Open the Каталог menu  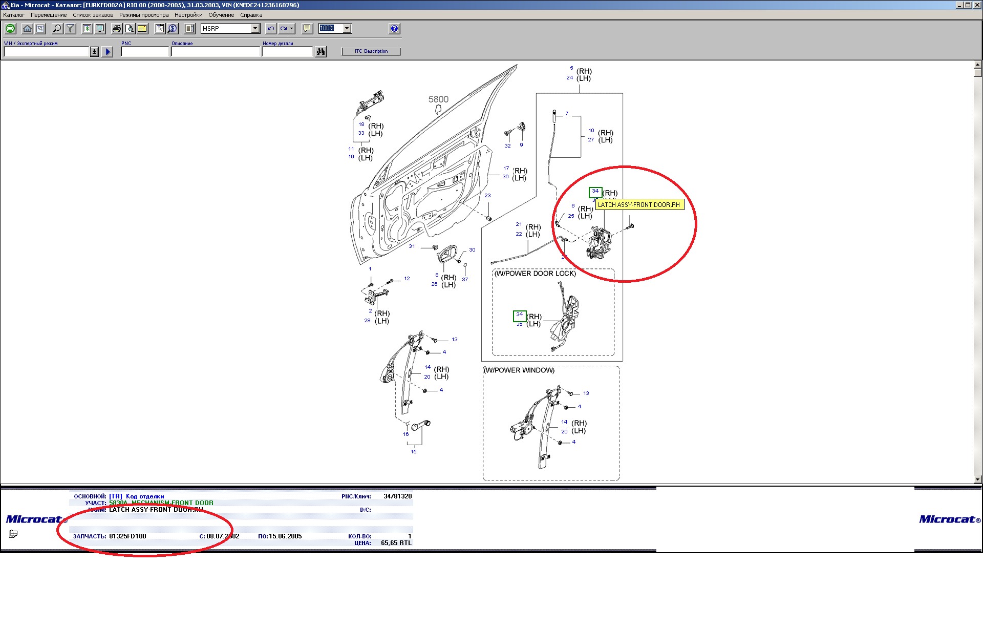click(x=14, y=15)
